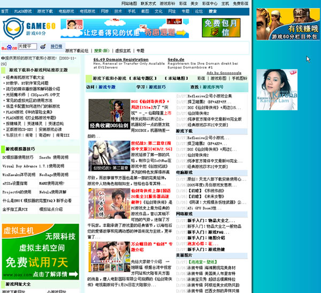Open DC模拟器使用技巧 link
The image size is (321, 293).
[x=18, y=157]
